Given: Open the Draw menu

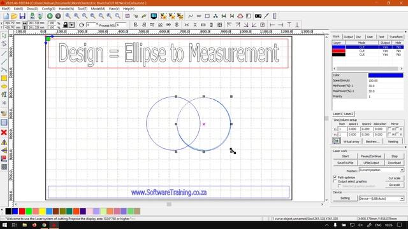Looking at the screenshot, I should point(33,8).
